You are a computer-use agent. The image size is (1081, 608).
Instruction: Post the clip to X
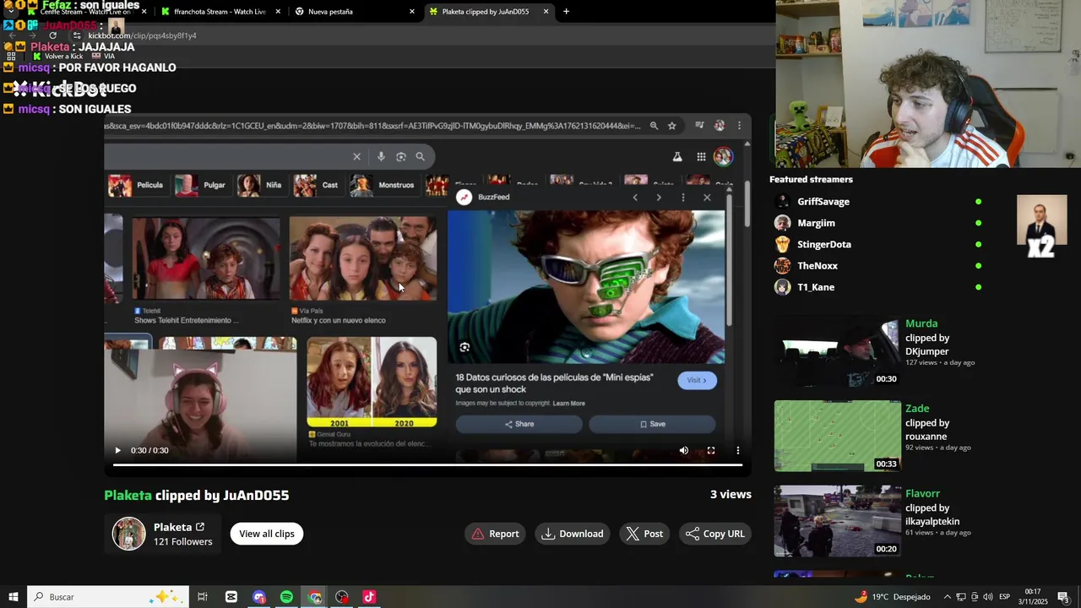(644, 534)
